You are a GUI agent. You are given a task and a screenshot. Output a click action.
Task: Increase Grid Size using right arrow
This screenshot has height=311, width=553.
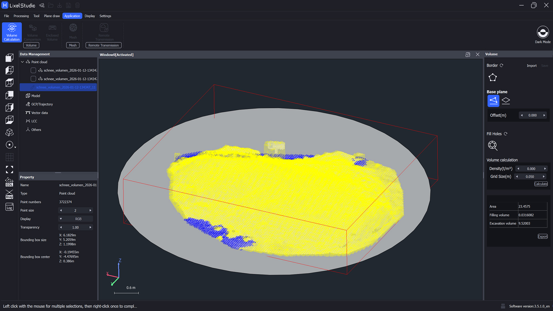tap(543, 177)
